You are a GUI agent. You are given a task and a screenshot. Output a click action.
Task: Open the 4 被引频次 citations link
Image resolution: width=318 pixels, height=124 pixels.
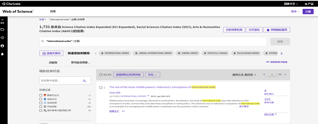269,92
